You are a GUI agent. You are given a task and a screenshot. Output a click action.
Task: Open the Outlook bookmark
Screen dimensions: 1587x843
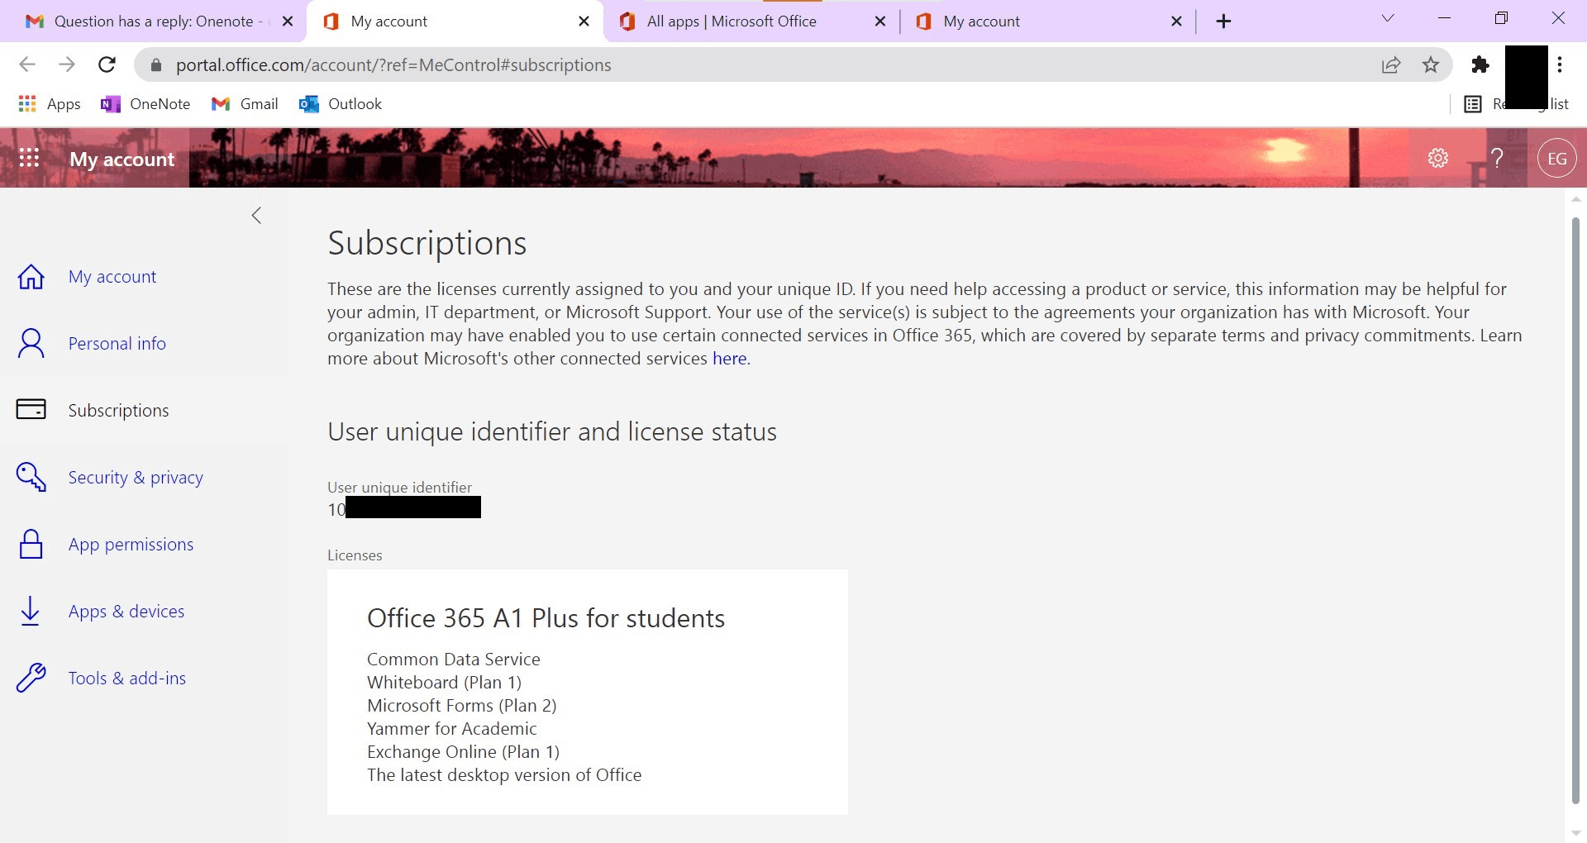pyautogui.click(x=341, y=104)
